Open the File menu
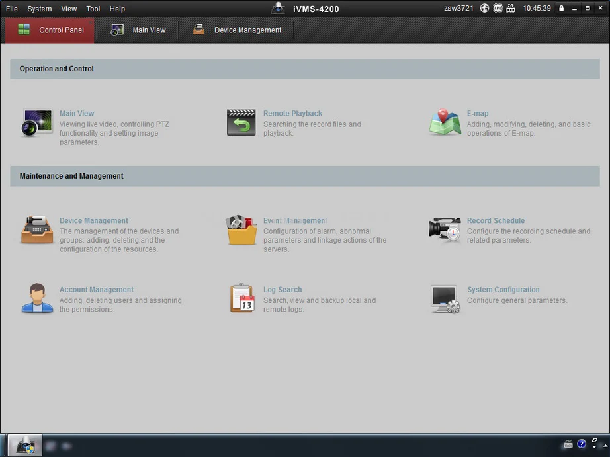610x457 pixels. [12, 9]
